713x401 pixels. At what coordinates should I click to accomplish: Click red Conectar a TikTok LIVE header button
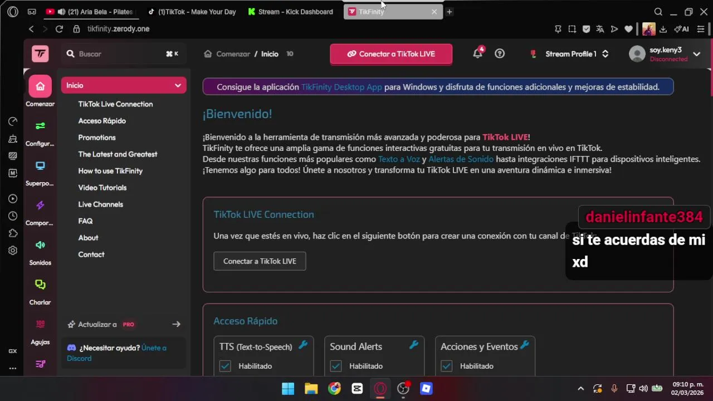pos(391,54)
